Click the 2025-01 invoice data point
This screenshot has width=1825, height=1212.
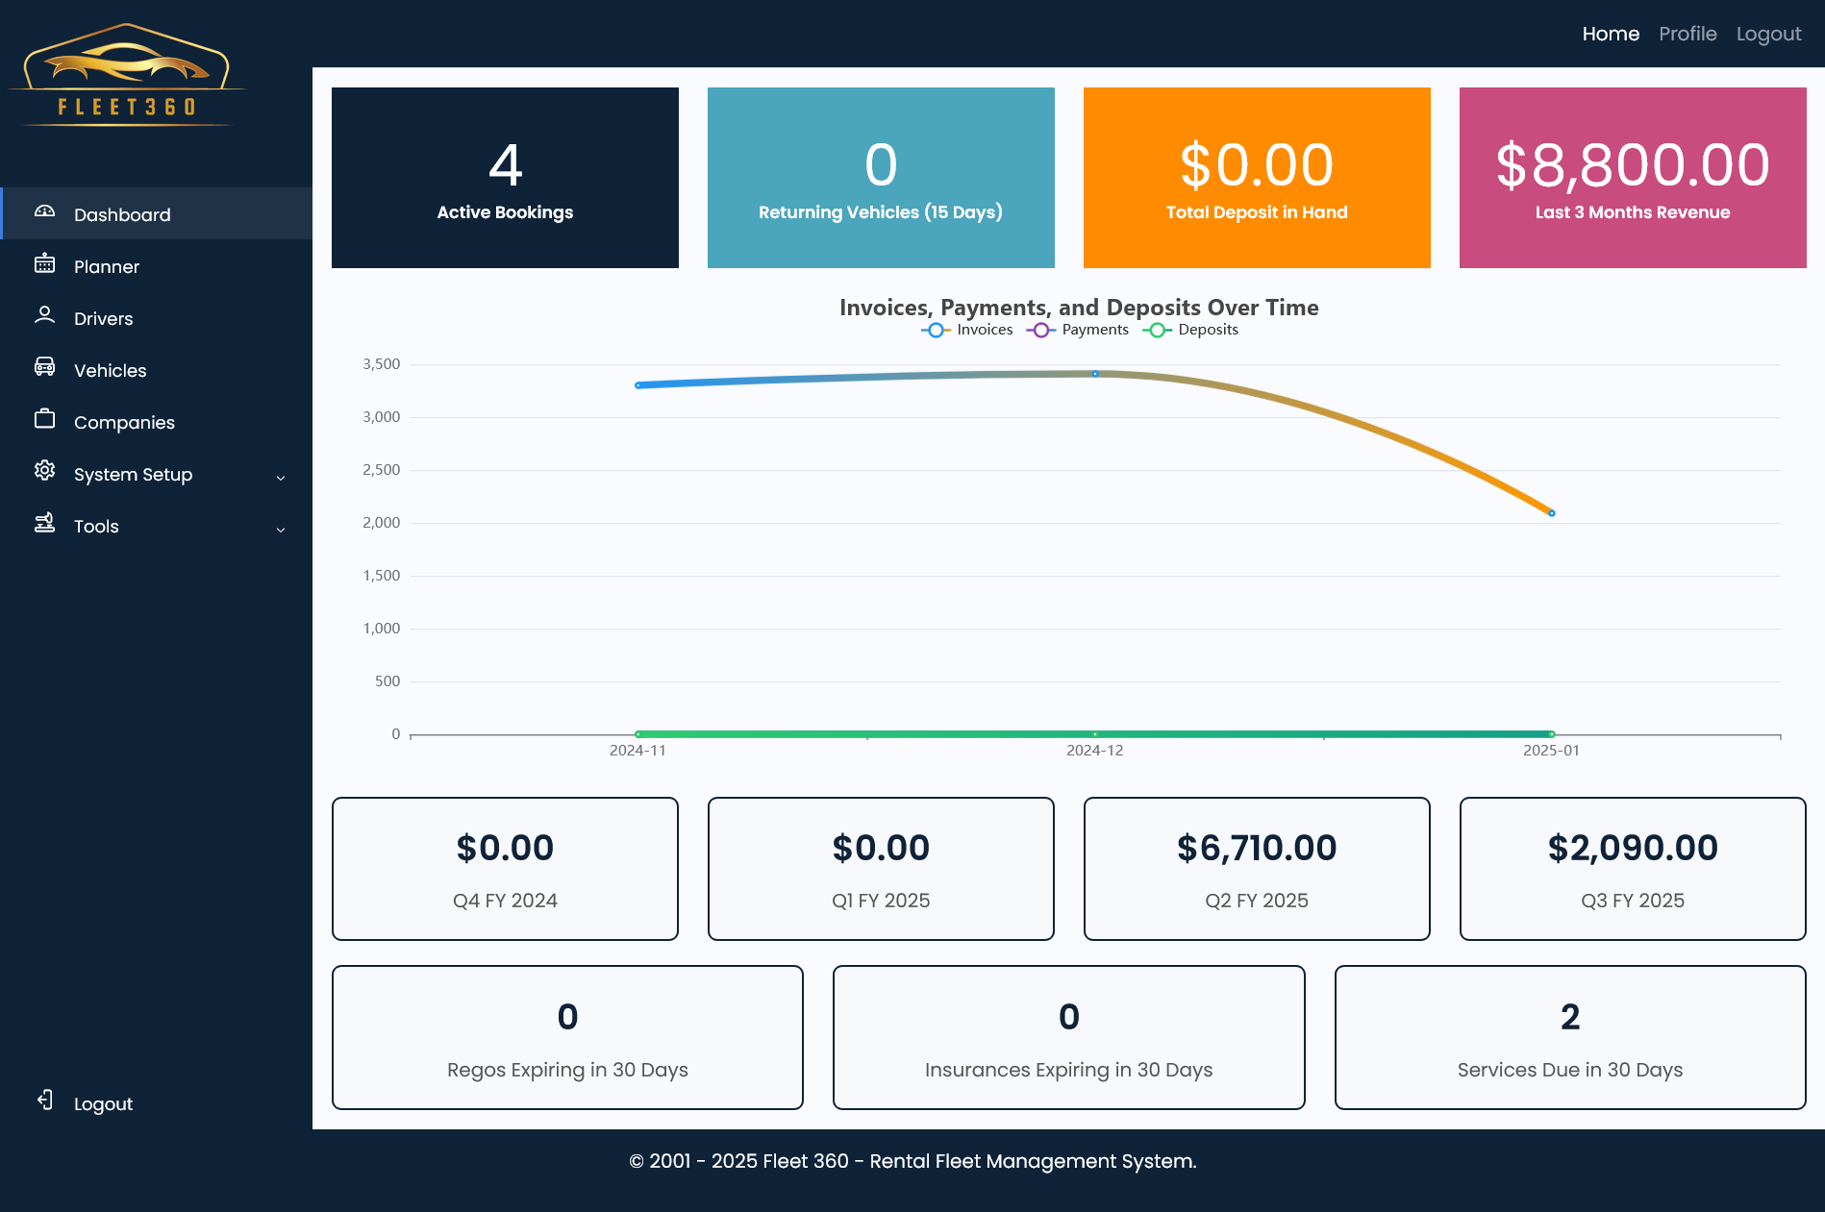click(x=1551, y=513)
